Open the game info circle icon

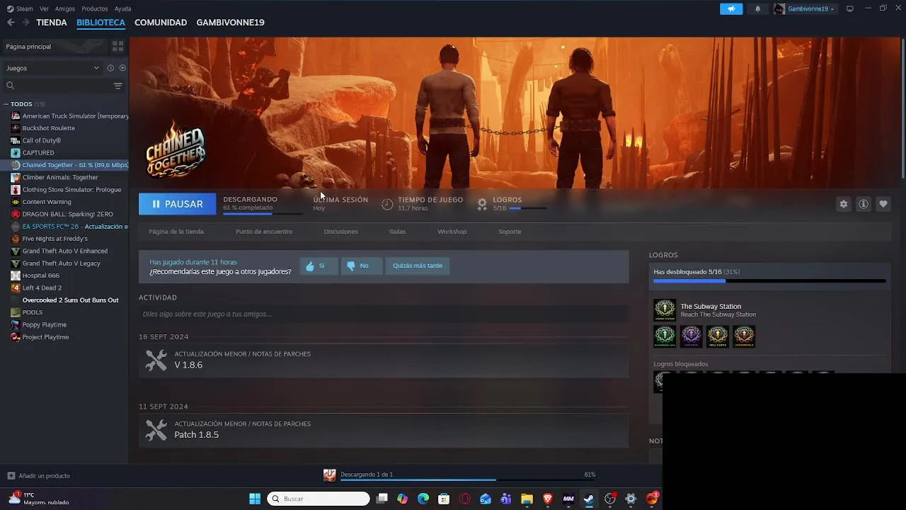coord(864,204)
